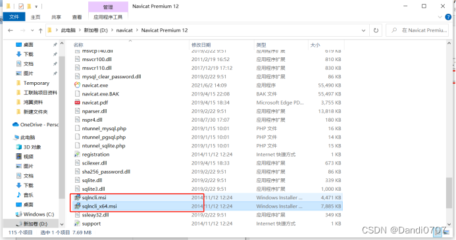Select 新加卷 (D:) drive in sidebar
The image size is (456, 240).
pyautogui.click(x=35, y=224)
